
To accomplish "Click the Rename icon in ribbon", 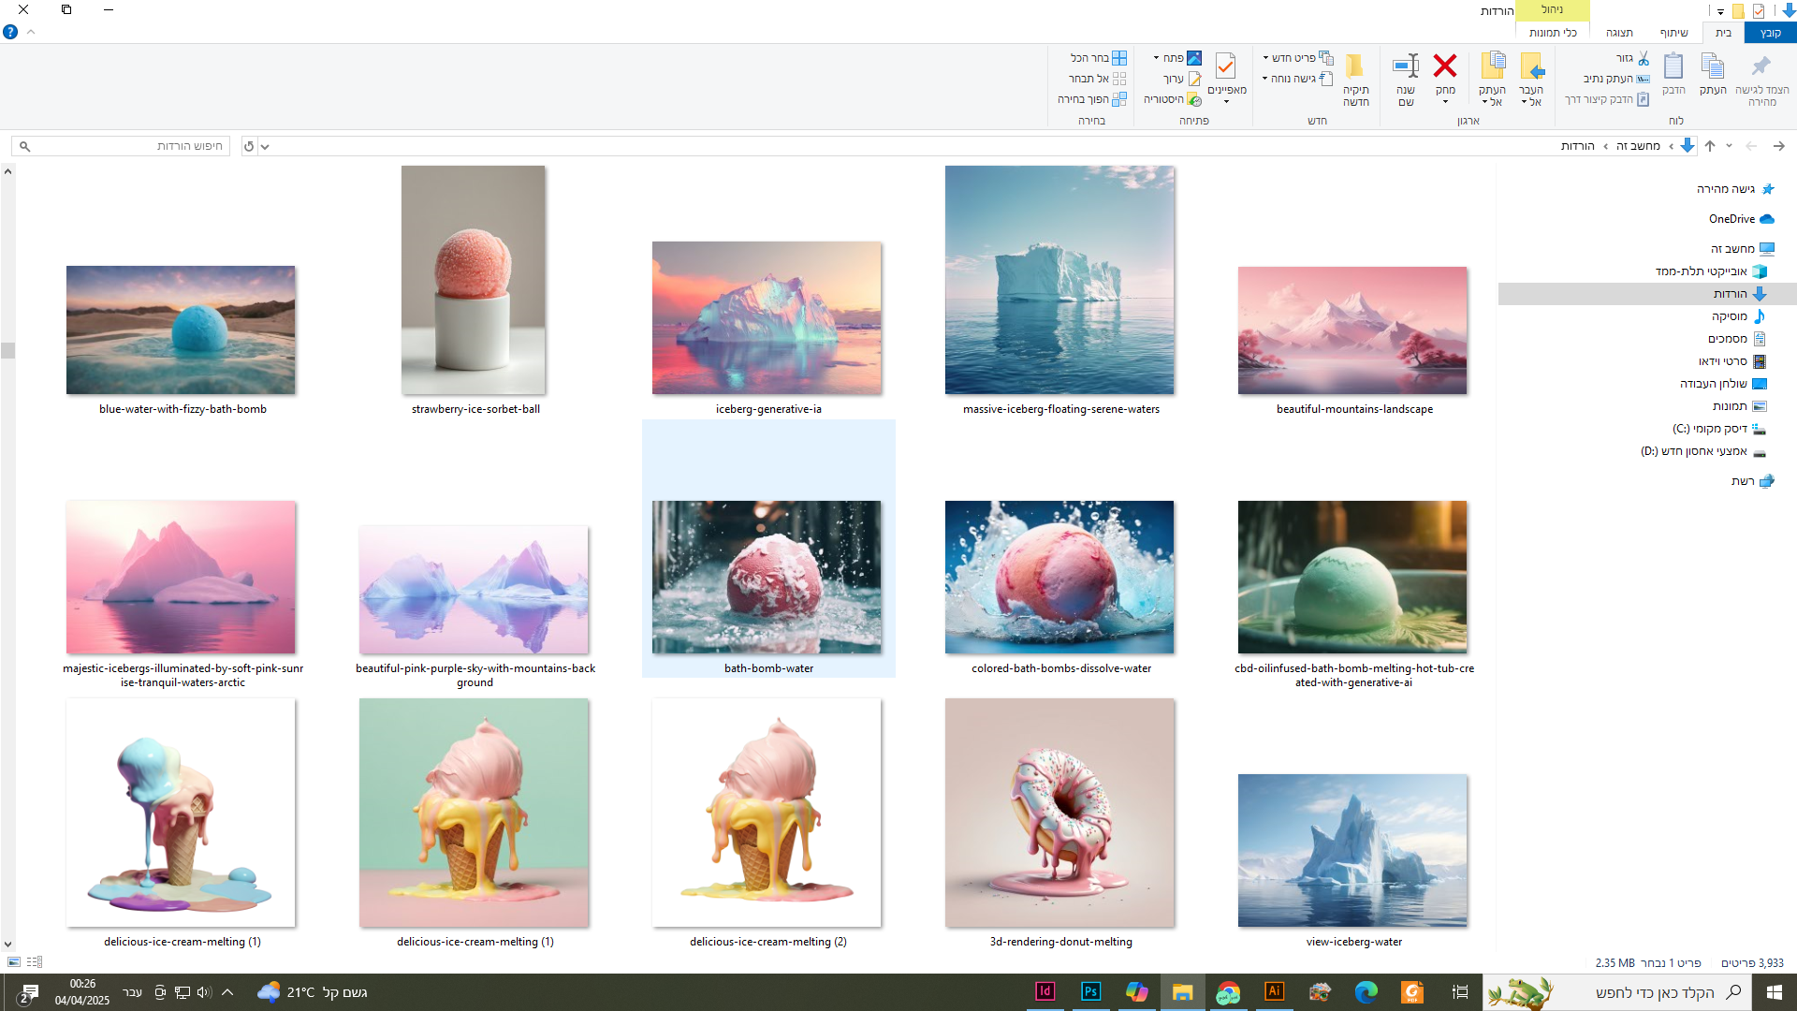I will 1406,66.
